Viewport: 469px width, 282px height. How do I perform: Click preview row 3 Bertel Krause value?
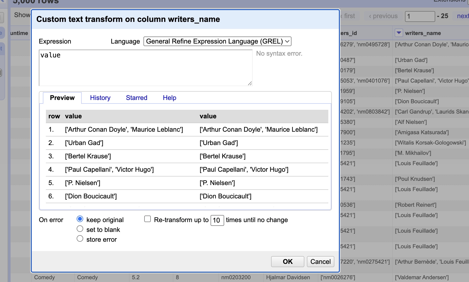coord(88,156)
